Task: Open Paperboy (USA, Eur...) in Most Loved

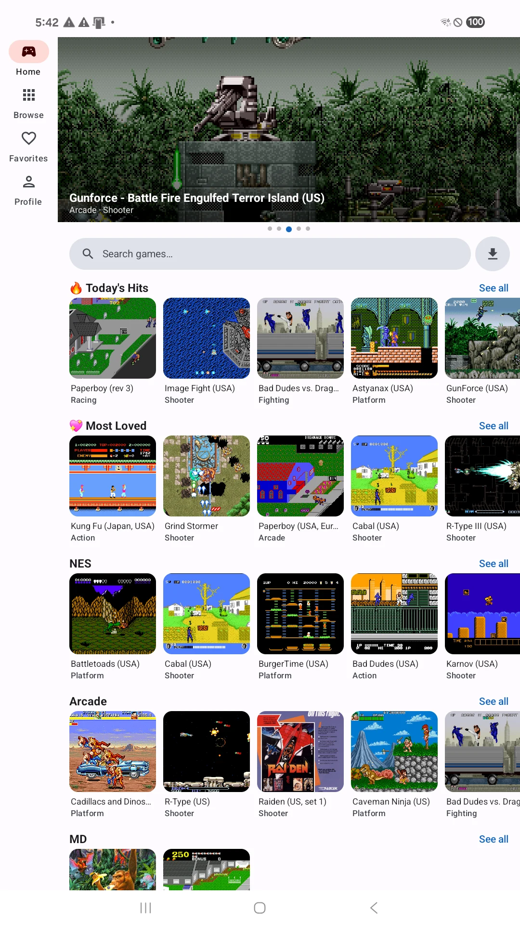Action: point(300,476)
